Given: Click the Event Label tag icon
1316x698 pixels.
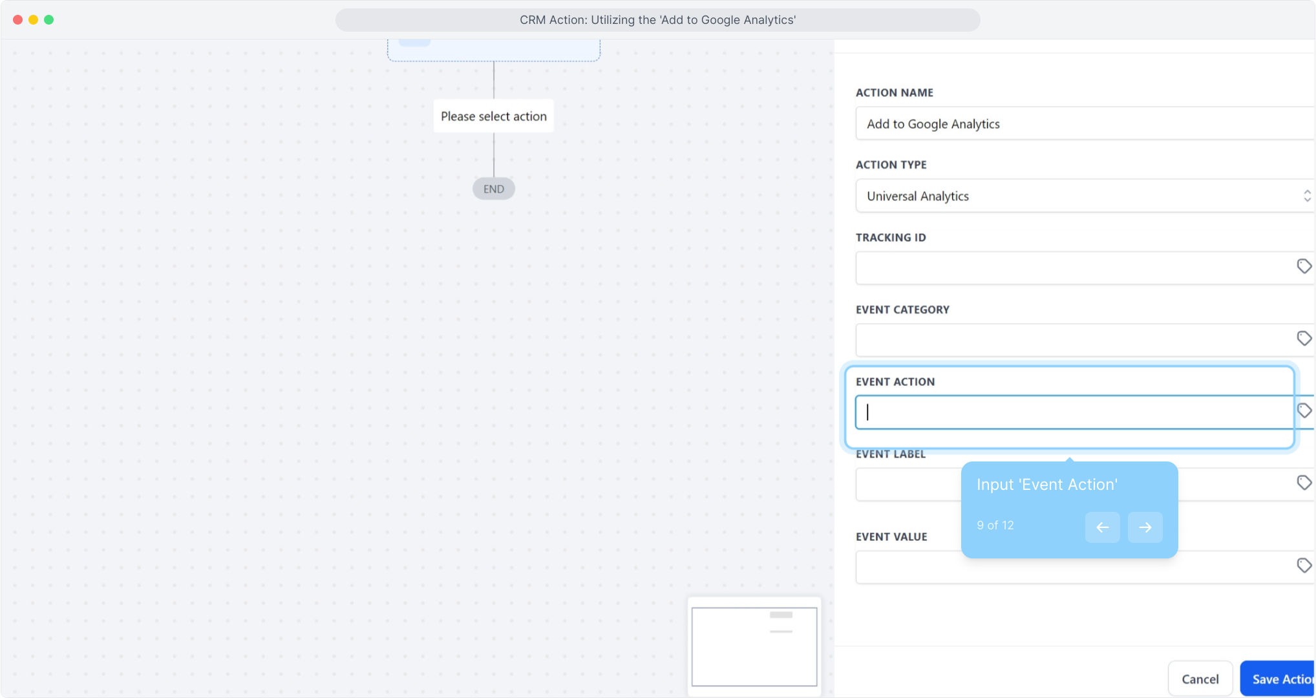Looking at the screenshot, I should tap(1304, 483).
